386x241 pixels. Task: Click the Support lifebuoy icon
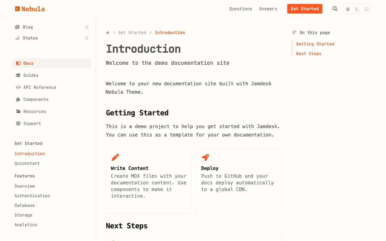tap(18, 124)
